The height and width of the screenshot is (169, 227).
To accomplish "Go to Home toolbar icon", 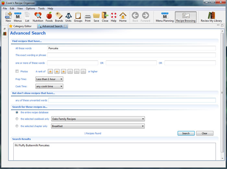I will 123,17.
